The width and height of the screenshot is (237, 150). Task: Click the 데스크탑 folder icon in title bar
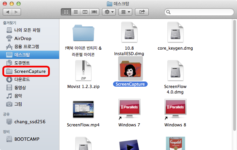[110, 4]
